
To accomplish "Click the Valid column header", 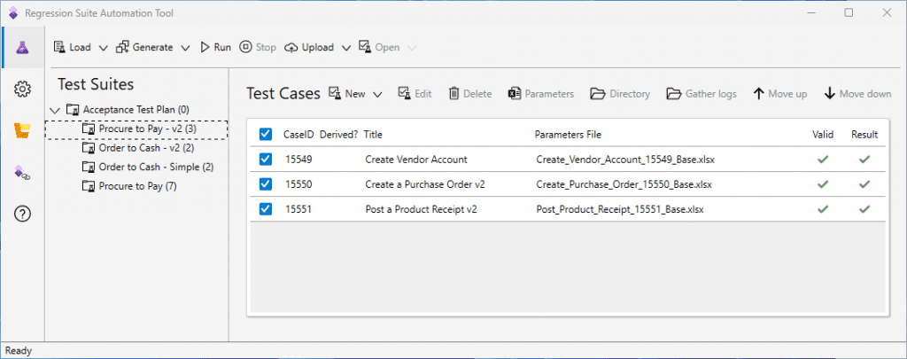I will click(823, 135).
